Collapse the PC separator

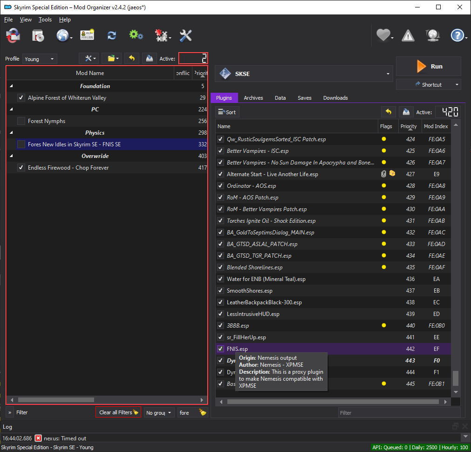(x=11, y=109)
